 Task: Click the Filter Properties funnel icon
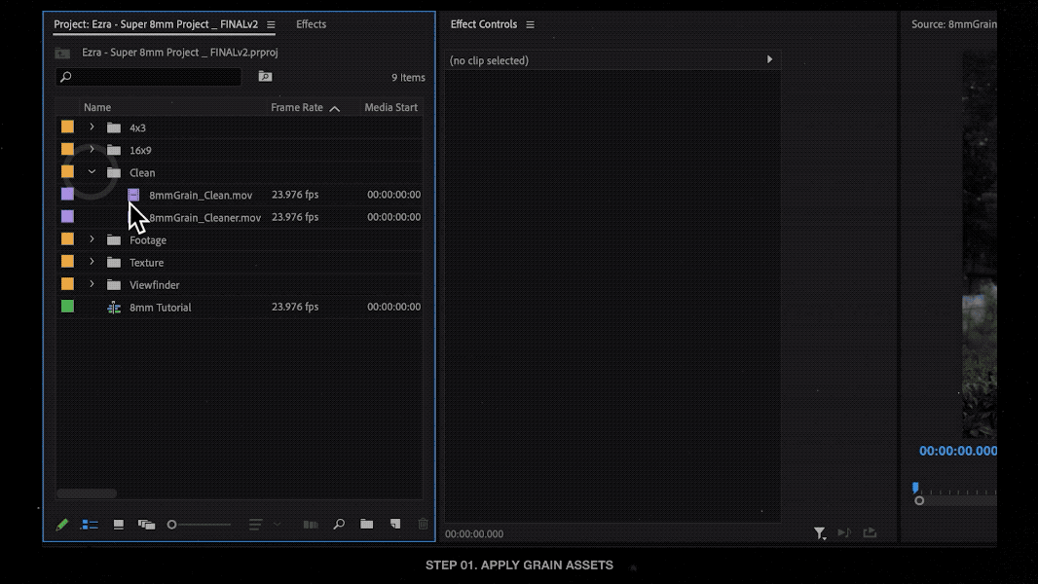(x=820, y=533)
